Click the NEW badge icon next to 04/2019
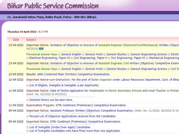179x134 pixels. click(41, 49)
